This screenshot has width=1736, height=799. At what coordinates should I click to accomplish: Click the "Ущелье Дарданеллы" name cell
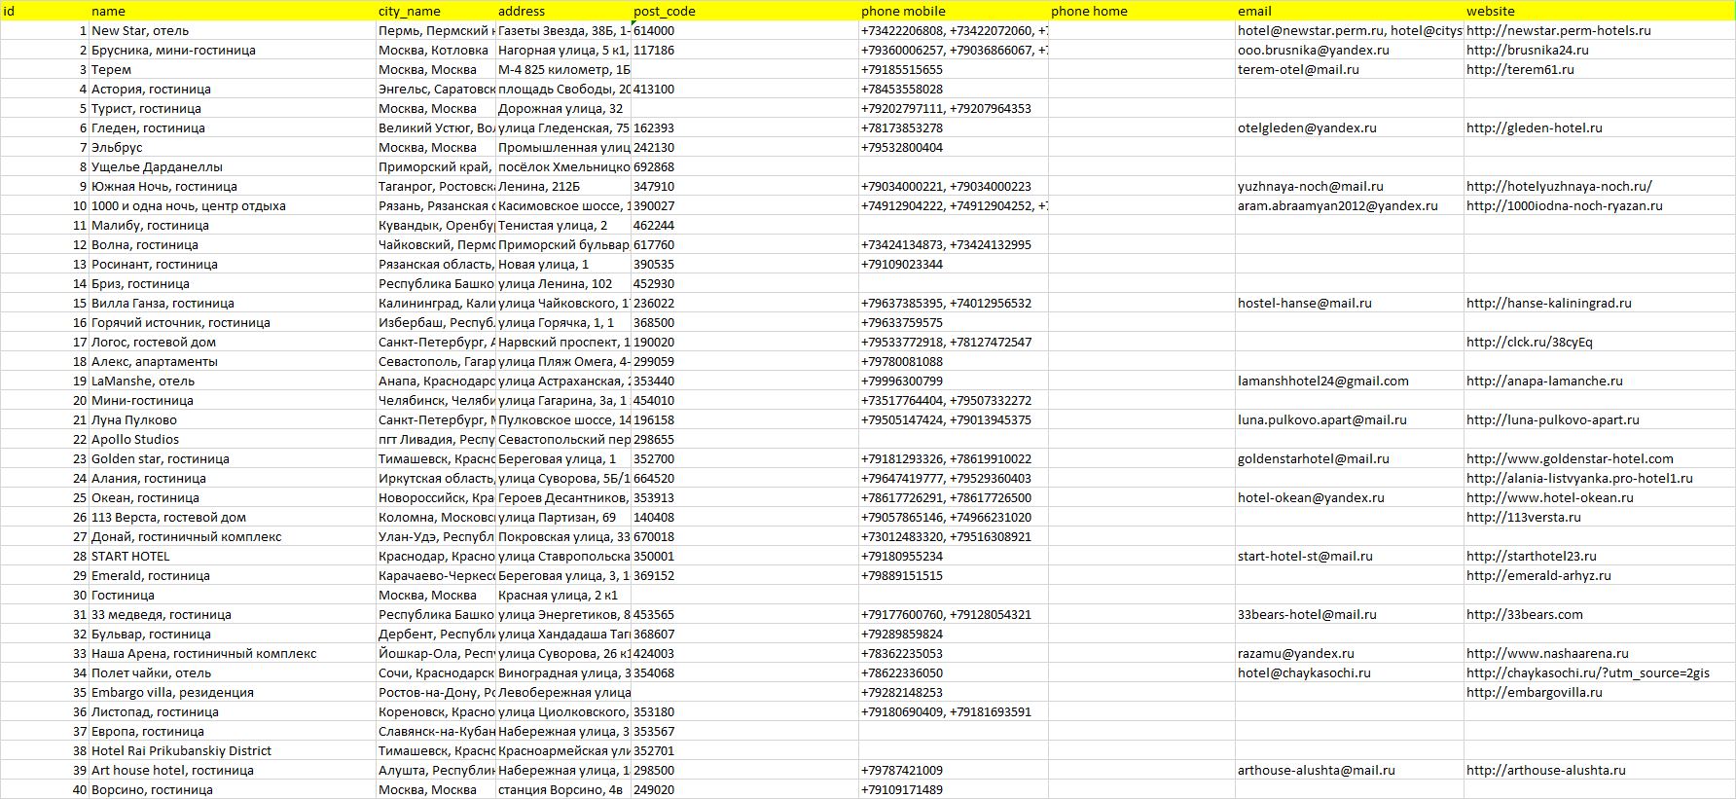point(157,166)
